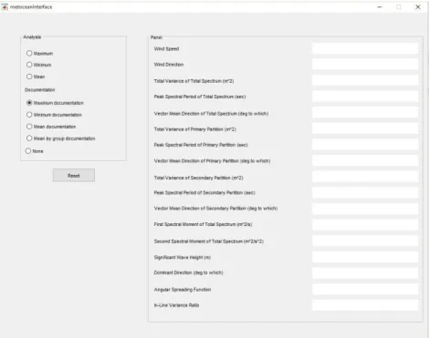Focus Vector Mean Direction of Total Spectrum field
The width and height of the screenshot is (430, 338).
[365, 113]
